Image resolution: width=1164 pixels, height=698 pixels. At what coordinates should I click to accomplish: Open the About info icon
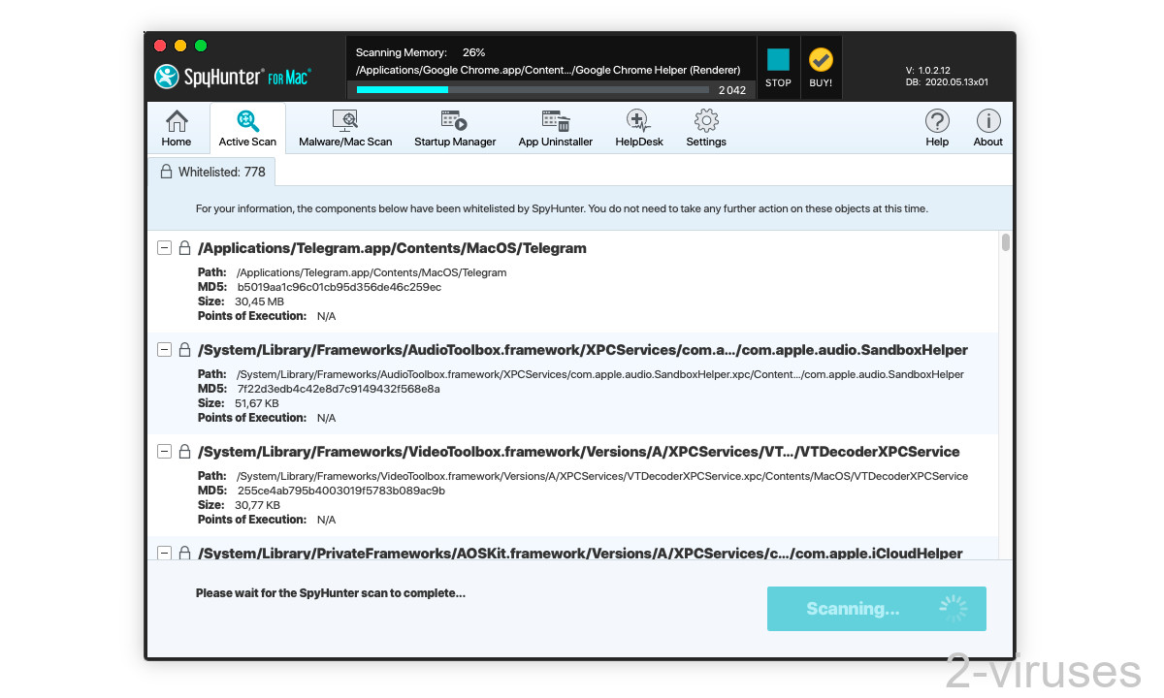[x=987, y=128]
